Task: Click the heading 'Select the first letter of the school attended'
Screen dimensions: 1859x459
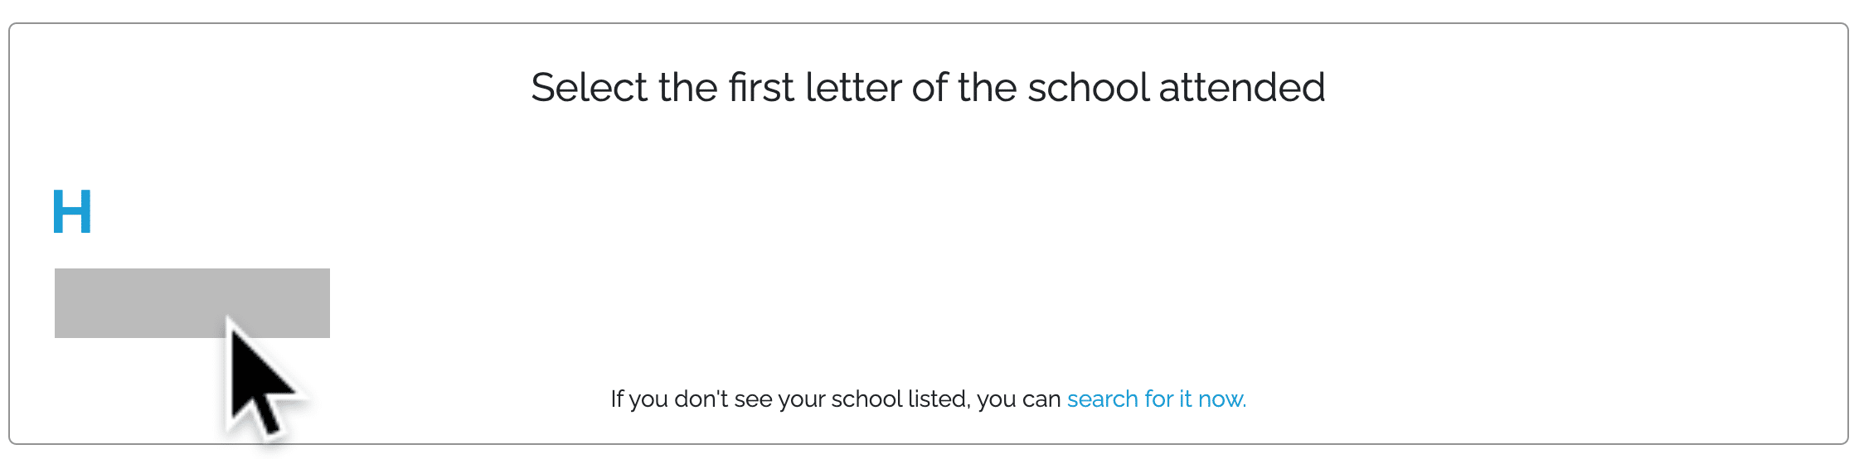Action: pyautogui.click(x=928, y=88)
